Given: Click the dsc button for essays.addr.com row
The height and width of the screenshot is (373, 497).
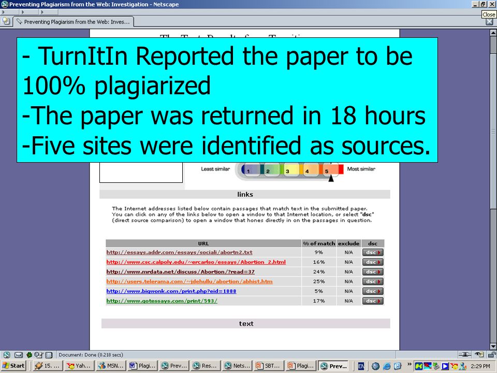Looking at the screenshot, I should 373,252.
